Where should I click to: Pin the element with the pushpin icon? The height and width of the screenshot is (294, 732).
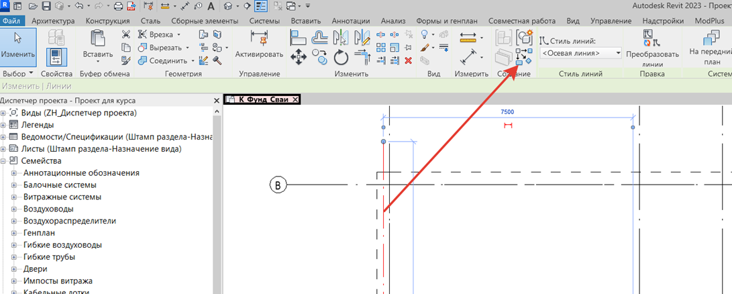(x=408, y=48)
